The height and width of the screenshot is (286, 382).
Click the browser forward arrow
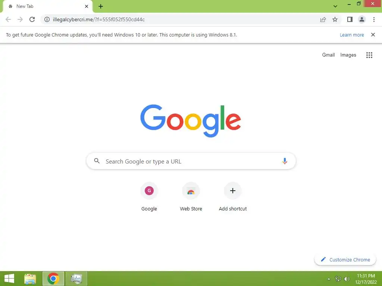20,19
